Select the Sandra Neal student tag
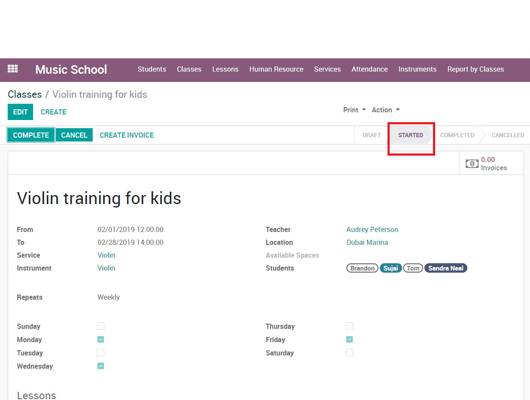The width and height of the screenshot is (530, 400). coord(445,268)
